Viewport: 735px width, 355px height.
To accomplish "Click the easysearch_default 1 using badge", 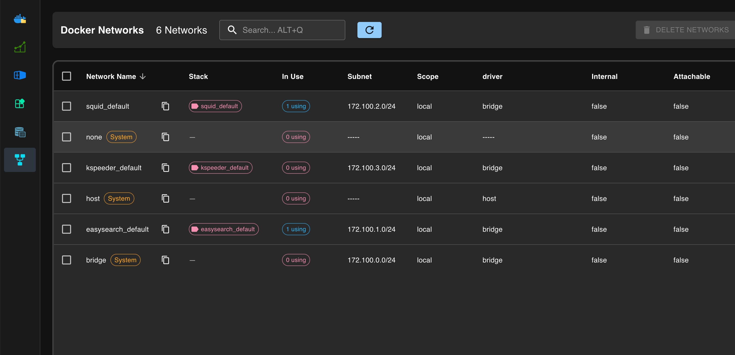I will click(296, 229).
